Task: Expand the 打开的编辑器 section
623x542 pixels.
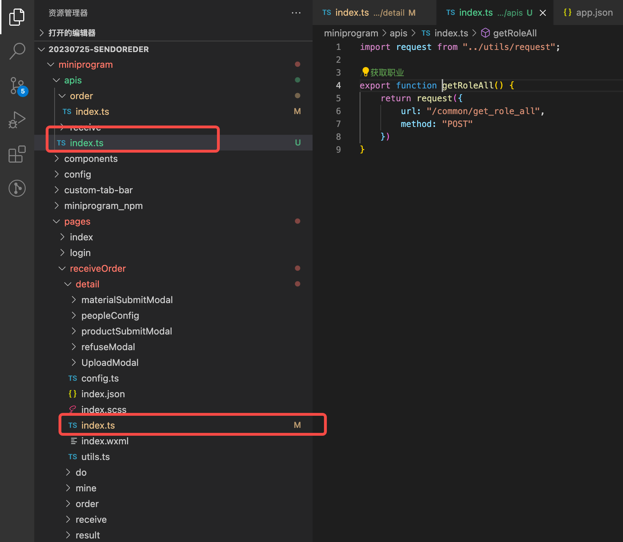Action: point(173,33)
